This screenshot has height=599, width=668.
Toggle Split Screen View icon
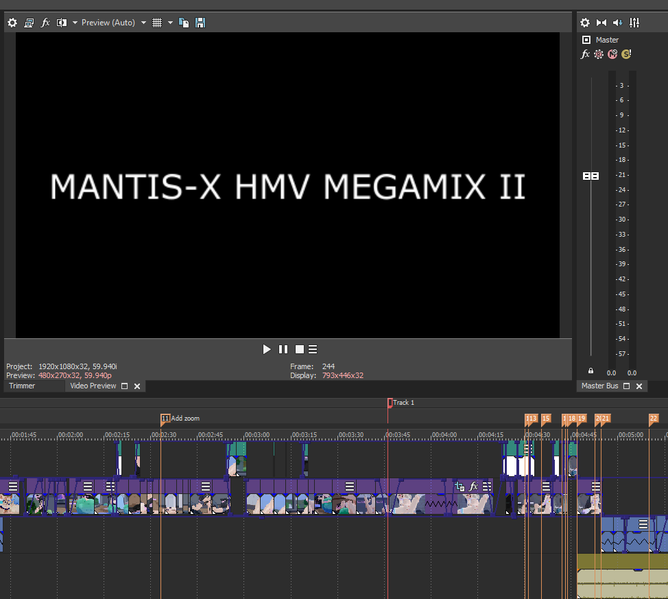(x=62, y=23)
